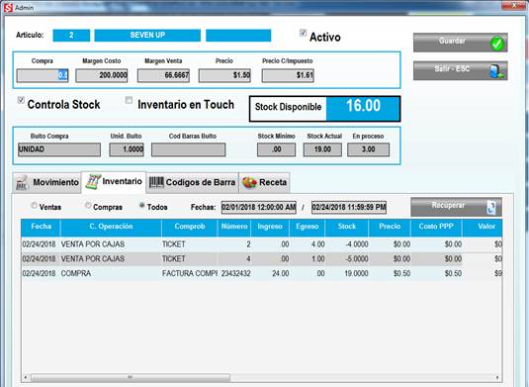
Task: Select the Ventas radio button
Action: [x=34, y=205]
